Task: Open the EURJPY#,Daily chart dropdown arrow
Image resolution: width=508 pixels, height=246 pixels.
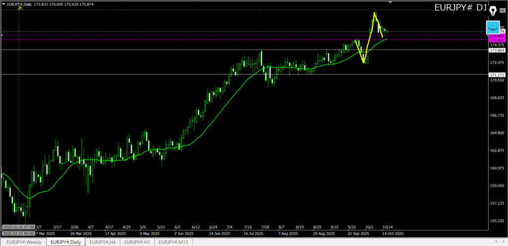Action: (x=3, y=4)
